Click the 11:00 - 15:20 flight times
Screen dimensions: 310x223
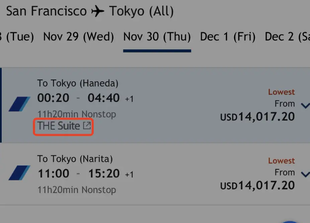[85, 174]
